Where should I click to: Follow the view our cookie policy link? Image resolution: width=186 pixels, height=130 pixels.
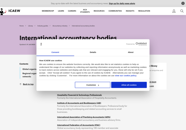pos(126,76)
